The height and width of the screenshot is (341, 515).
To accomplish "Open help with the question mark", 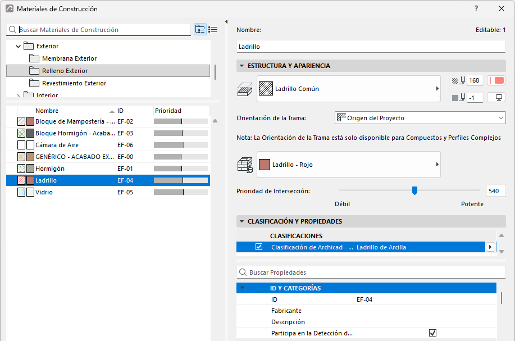I will point(476,8).
